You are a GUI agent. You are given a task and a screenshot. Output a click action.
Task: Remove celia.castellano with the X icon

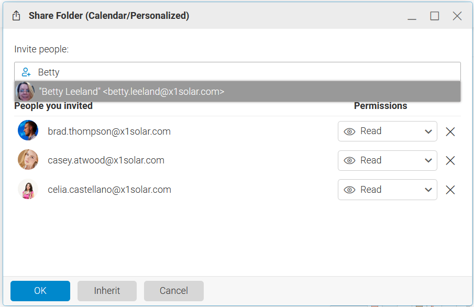450,190
